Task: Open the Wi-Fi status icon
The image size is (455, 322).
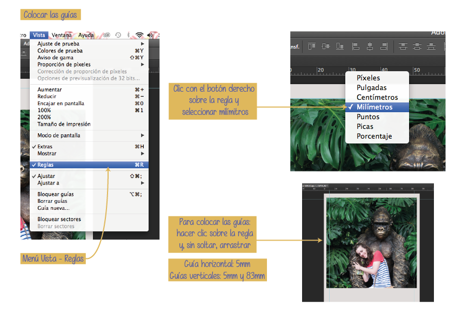Action: (x=139, y=35)
